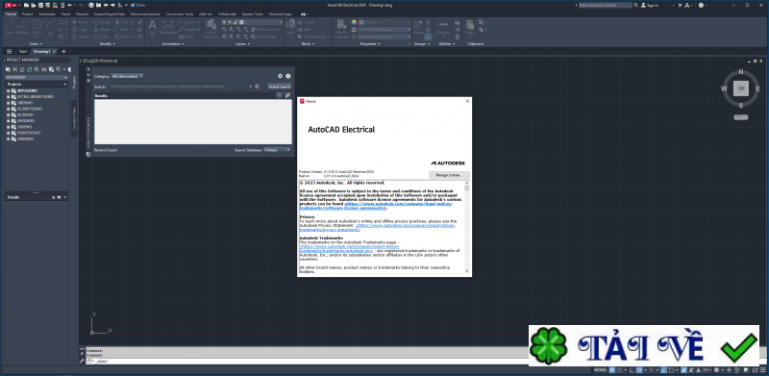The height and width of the screenshot is (376, 769).
Task: Insert a Table from Annotation panel
Action: point(186,37)
